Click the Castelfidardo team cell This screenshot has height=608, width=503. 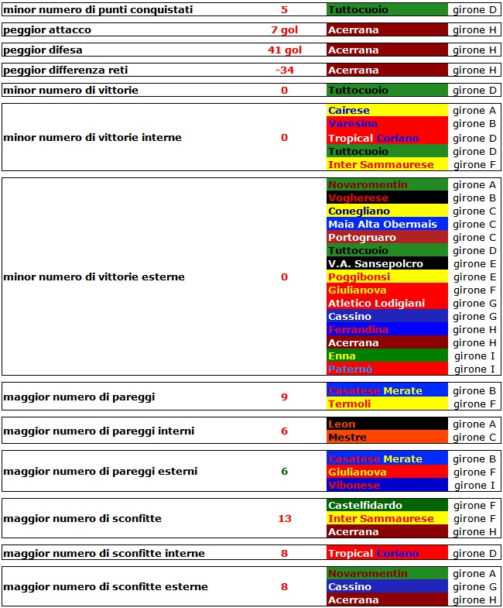coord(387,506)
